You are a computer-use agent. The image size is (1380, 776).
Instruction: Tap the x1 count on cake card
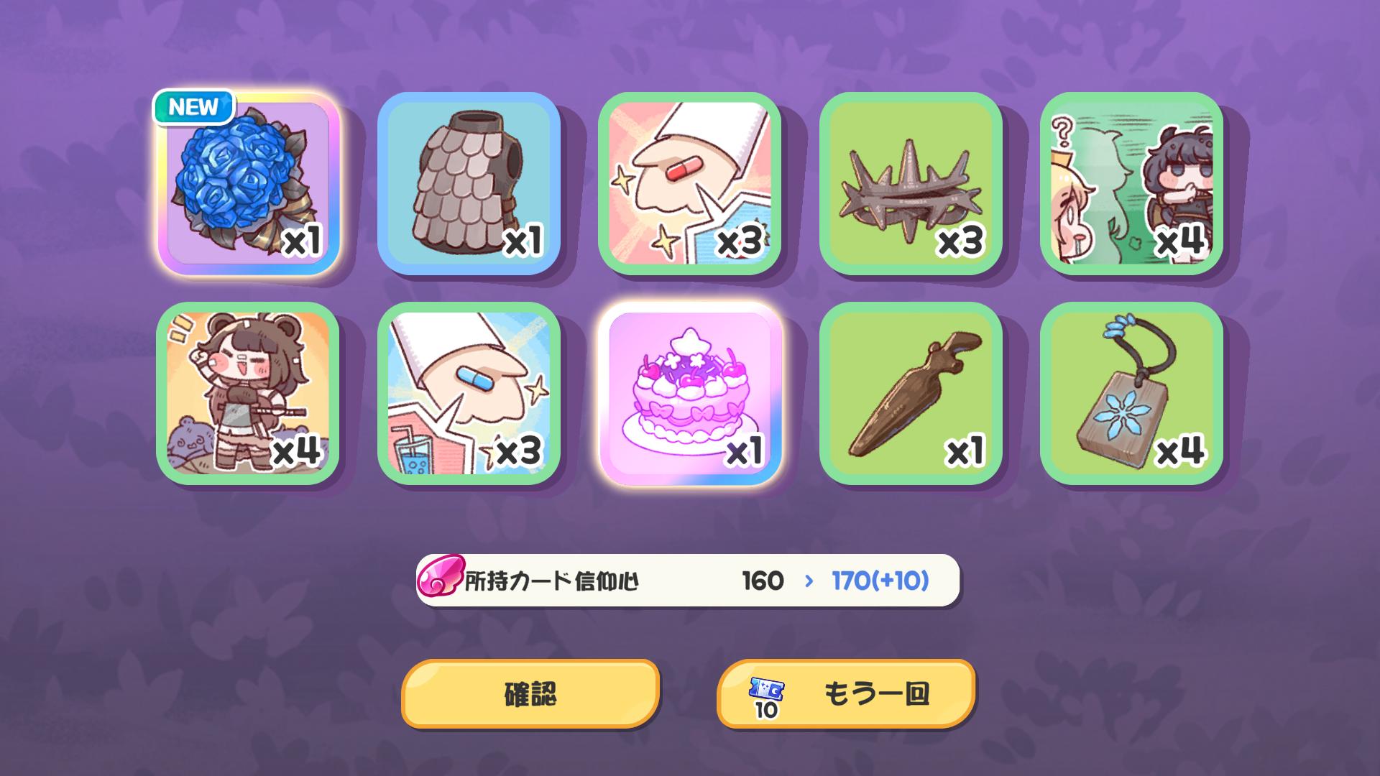coord(744,451)
